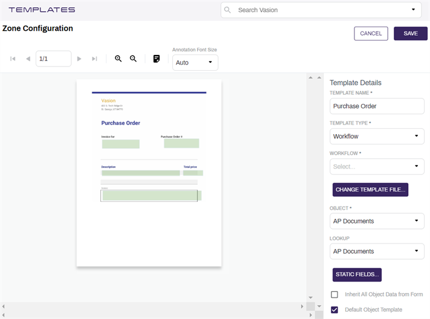The height and width of the screenshot is (319, 430).
Task: Edit the Template Name field
Action: coord(377,106)
